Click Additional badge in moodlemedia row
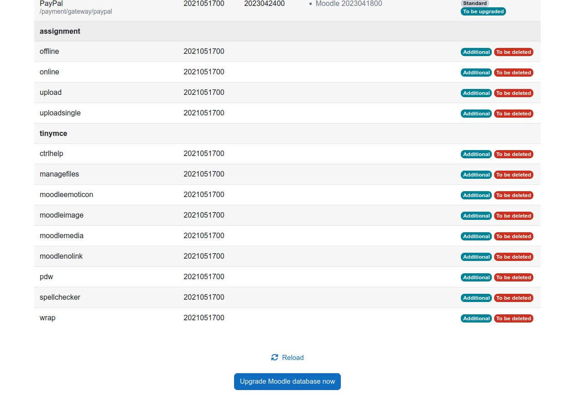This screenshot has width=584, height=401. tap(476, 236)
